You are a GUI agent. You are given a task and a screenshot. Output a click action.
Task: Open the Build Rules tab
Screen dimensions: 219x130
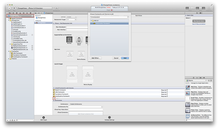coord(139,15)
